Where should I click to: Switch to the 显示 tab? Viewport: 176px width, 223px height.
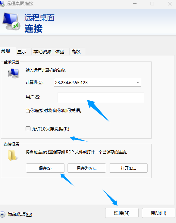[x=22, y=52]
